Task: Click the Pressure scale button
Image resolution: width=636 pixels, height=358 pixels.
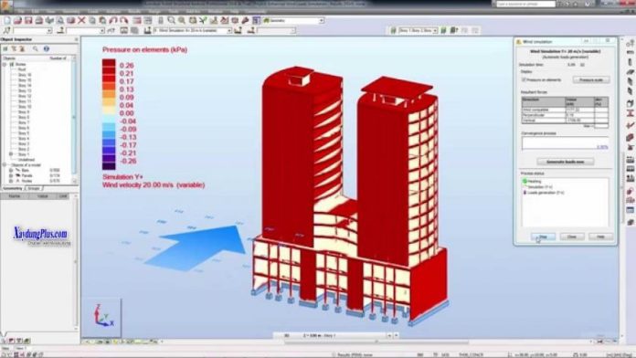Action: coord(591,79)
